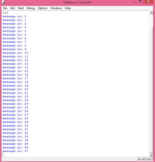This screenshot has width=155, height=162.
Task: Click the 'Ln: 43' status bar indicator
Action: pos(141,159)
